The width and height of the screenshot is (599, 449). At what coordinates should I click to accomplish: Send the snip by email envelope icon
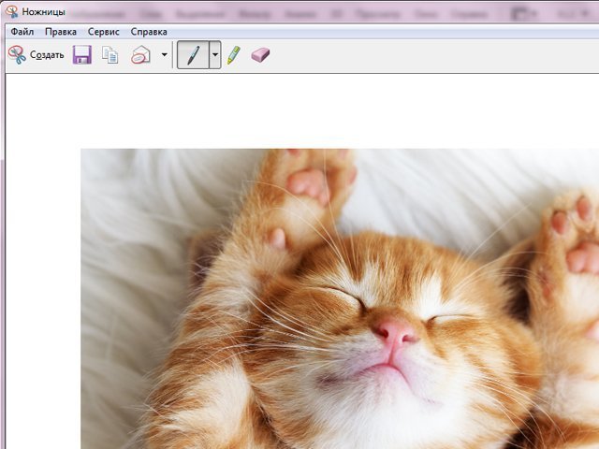tap(140, 55)
